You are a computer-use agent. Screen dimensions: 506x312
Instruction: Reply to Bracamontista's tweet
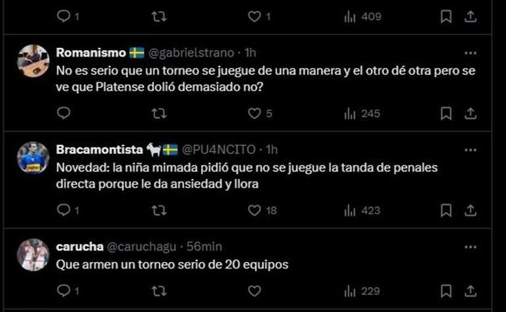(x=63, y=210)
